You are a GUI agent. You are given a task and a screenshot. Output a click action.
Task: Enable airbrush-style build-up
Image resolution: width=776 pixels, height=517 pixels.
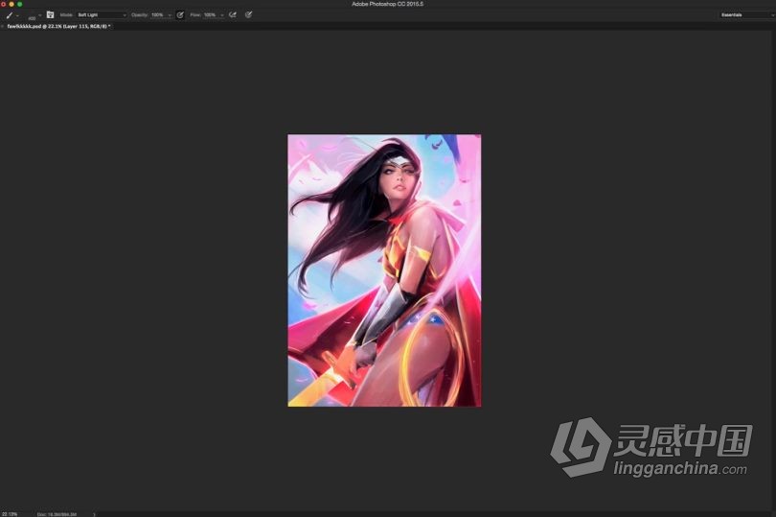(233, 15)
